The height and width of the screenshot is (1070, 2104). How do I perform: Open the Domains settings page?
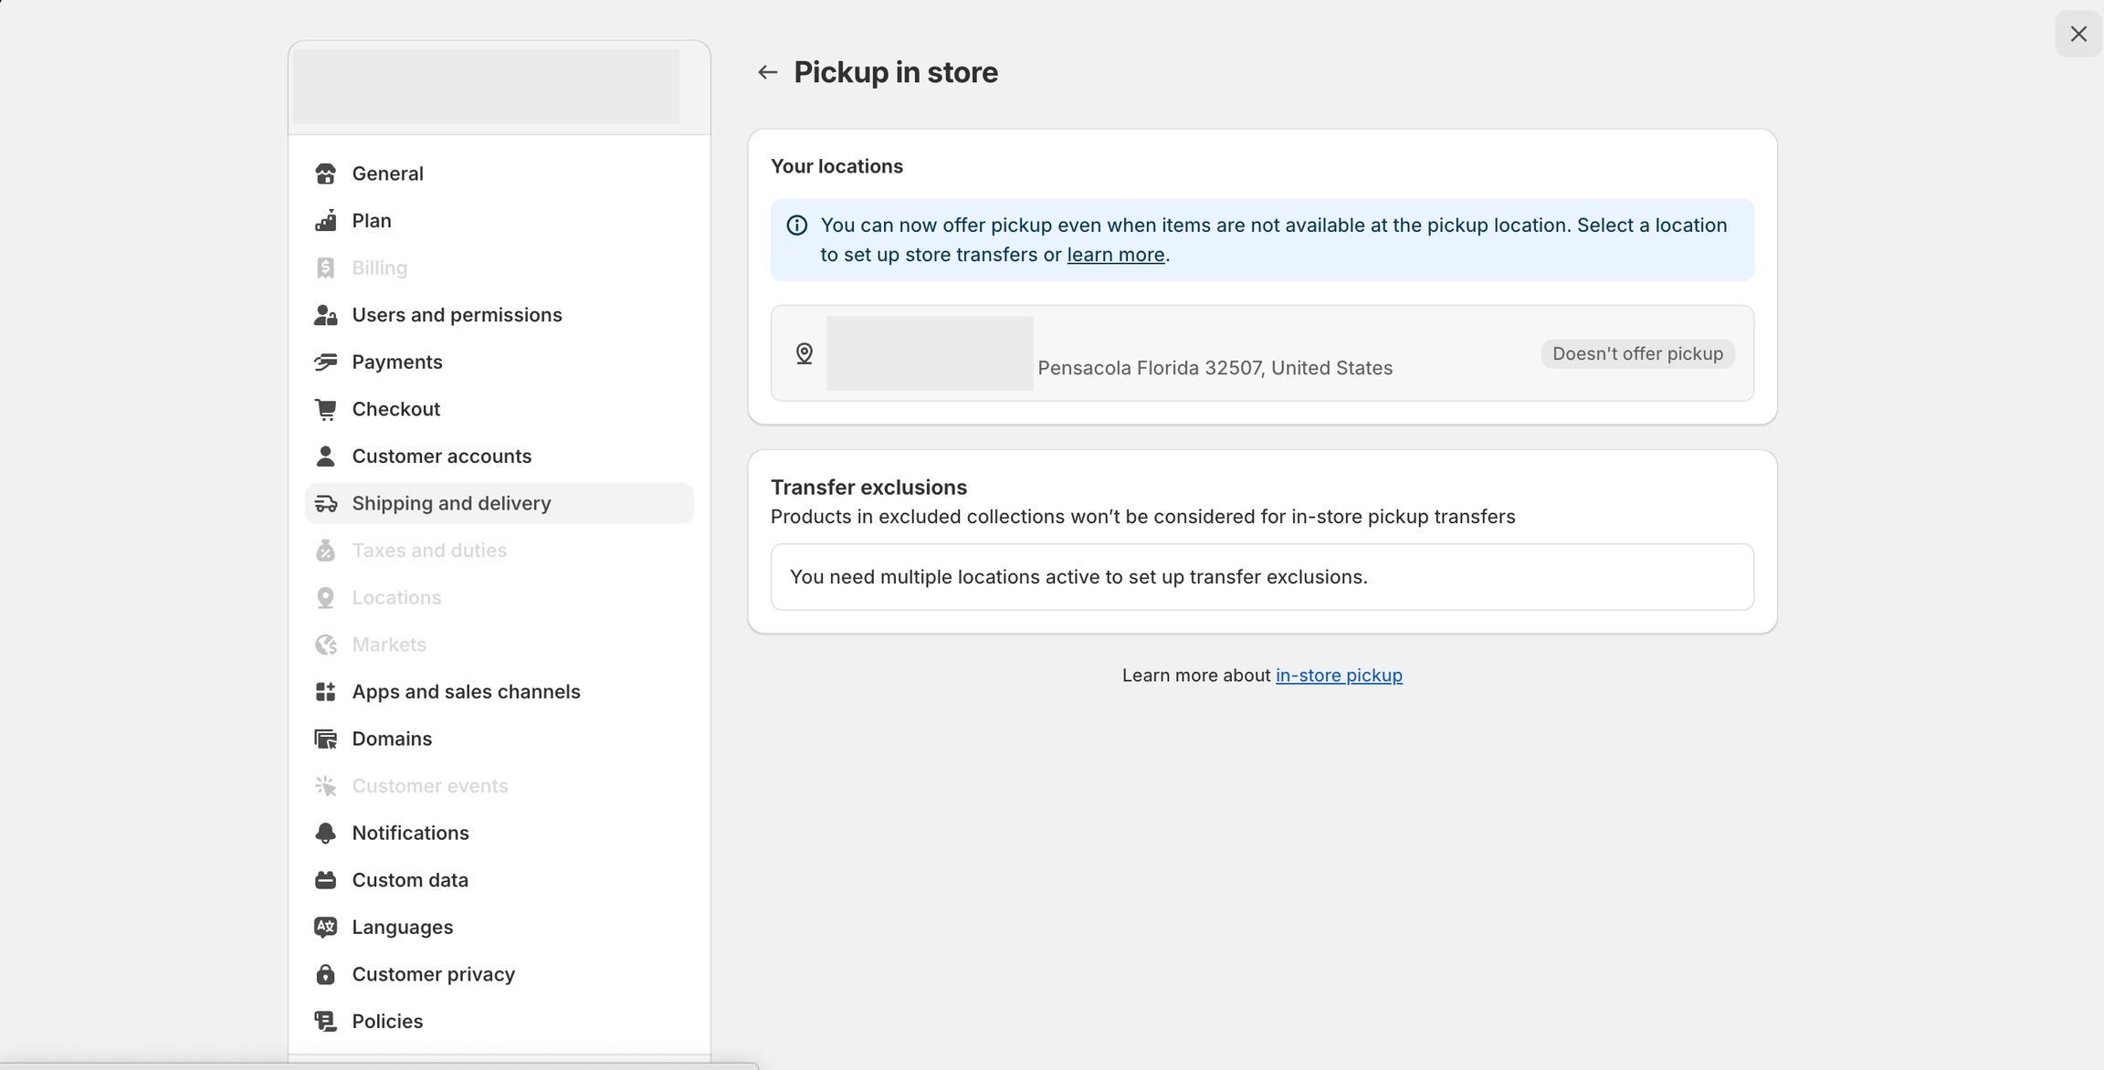tap(392, 739)
